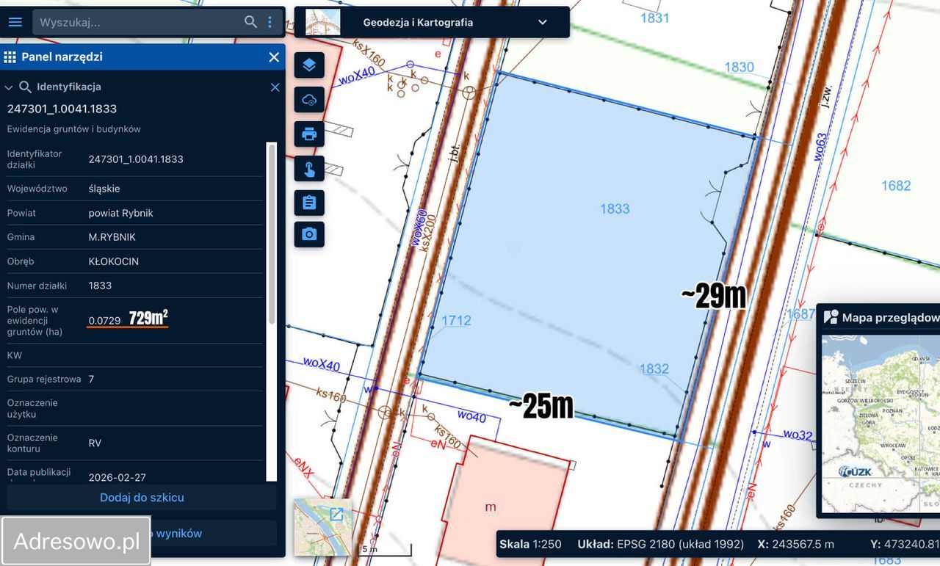The width and height of the screenshot is (940, 566).
Task: Click the Ewidencja gruntów i budynków subtitle
Action: [74, 129]
